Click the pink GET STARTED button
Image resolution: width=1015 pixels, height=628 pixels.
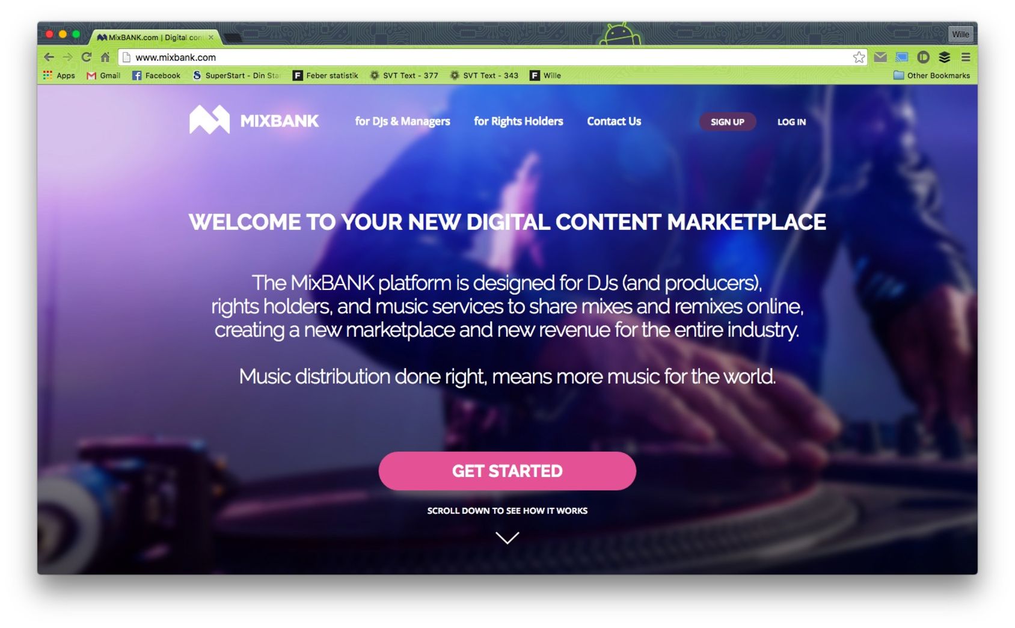(x=507, y=471)
